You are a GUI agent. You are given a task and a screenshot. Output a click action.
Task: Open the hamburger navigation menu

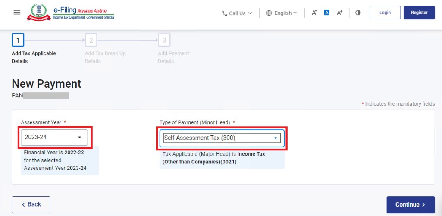(x=17, y=13)
